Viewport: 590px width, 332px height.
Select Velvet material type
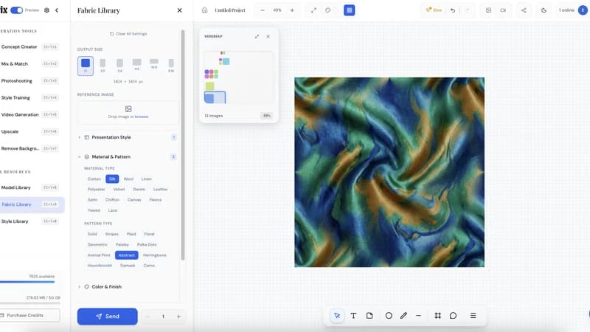pos(119,190)
